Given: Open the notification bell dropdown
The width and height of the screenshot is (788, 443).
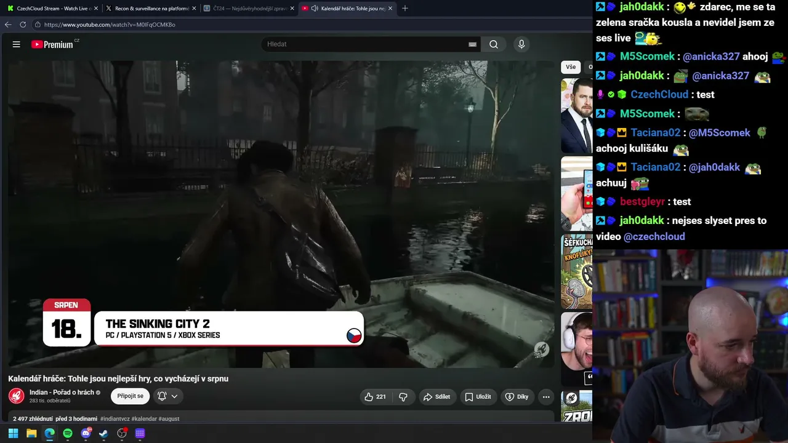Looking at the screenshot, I should [x=167, y=396].
